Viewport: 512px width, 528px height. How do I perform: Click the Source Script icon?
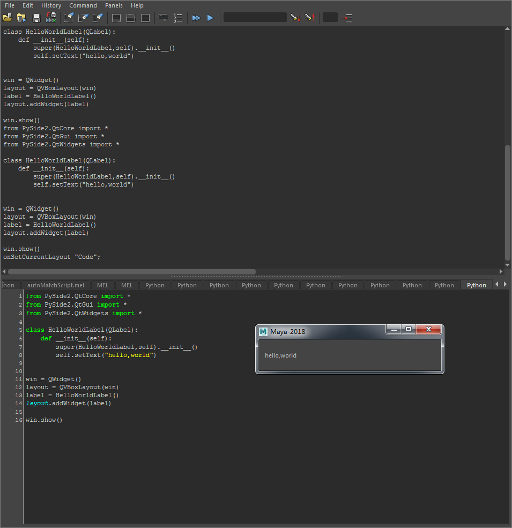(x=21, y=18)
